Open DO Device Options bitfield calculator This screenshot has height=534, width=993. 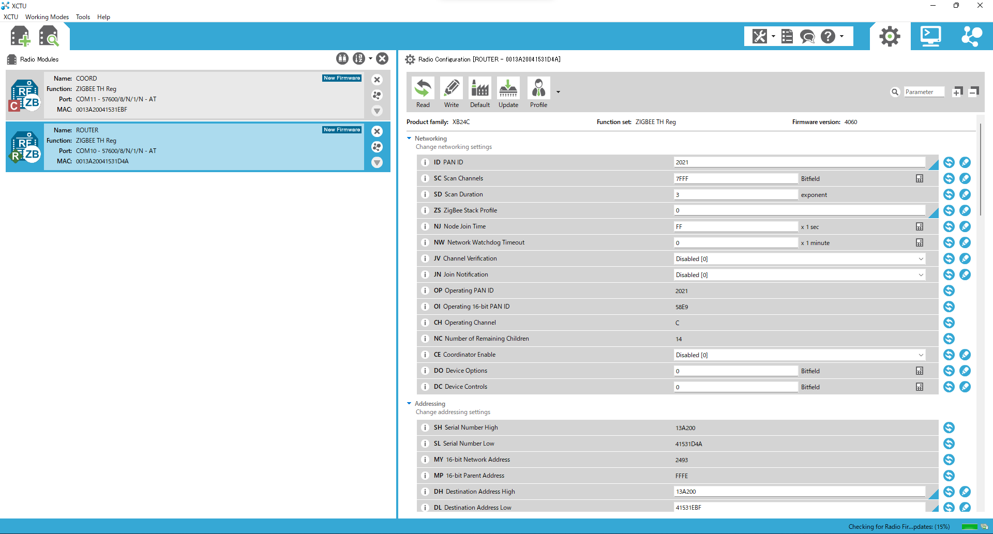920,371
